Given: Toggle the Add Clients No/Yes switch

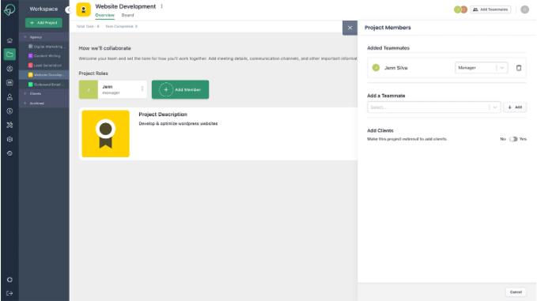Looking at the screenshot, I should (x=513, y=139).
